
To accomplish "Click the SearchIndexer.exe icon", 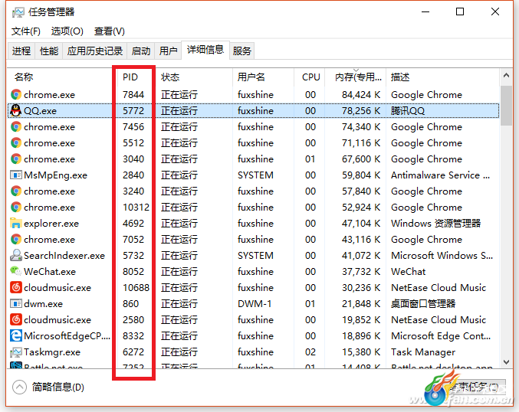I will click(16, 255).
